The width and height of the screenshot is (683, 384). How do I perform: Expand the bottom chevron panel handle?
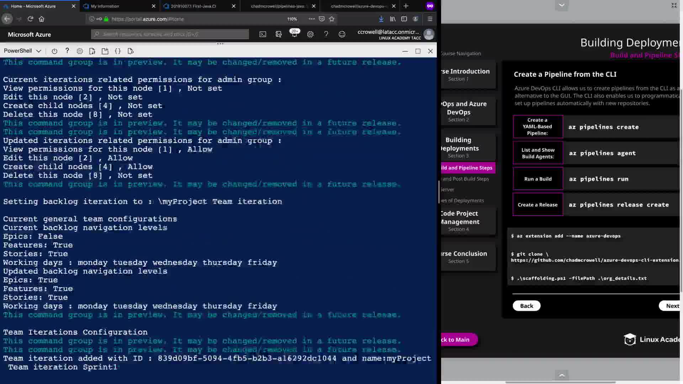(x=562, y=375)
